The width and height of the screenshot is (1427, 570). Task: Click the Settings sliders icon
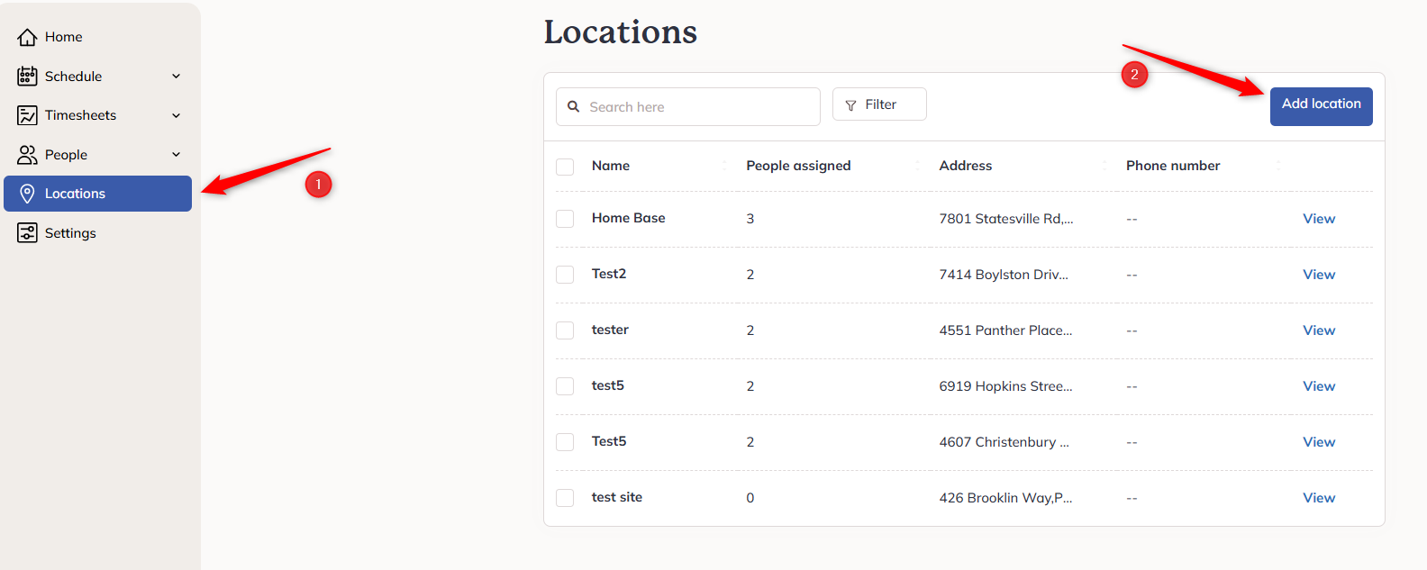27,233
